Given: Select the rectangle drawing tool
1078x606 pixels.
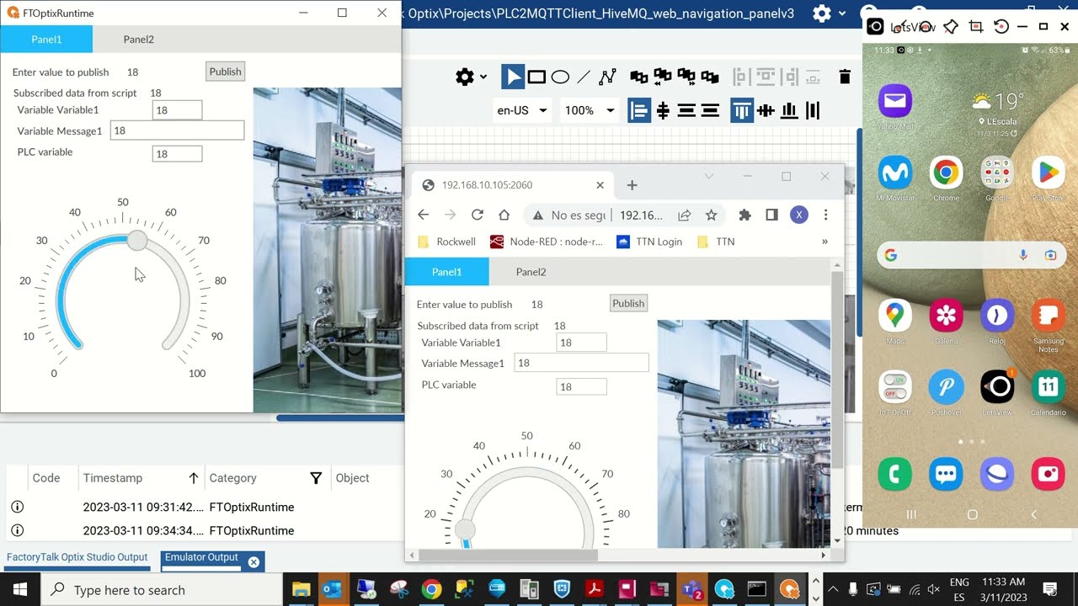Looking at the screenshot, I should click(536, 77).
